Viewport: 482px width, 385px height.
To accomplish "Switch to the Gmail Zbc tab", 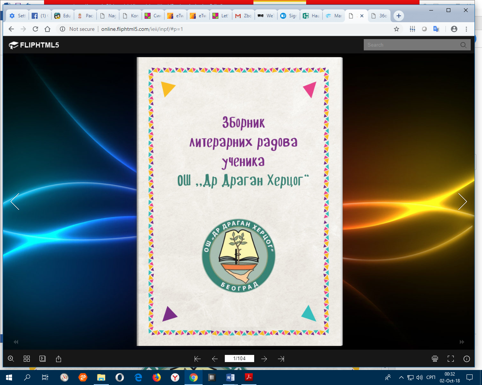I will 243,15.
